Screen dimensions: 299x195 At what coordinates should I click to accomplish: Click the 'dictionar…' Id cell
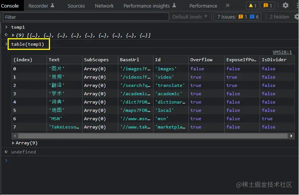(x=171, y=102)
